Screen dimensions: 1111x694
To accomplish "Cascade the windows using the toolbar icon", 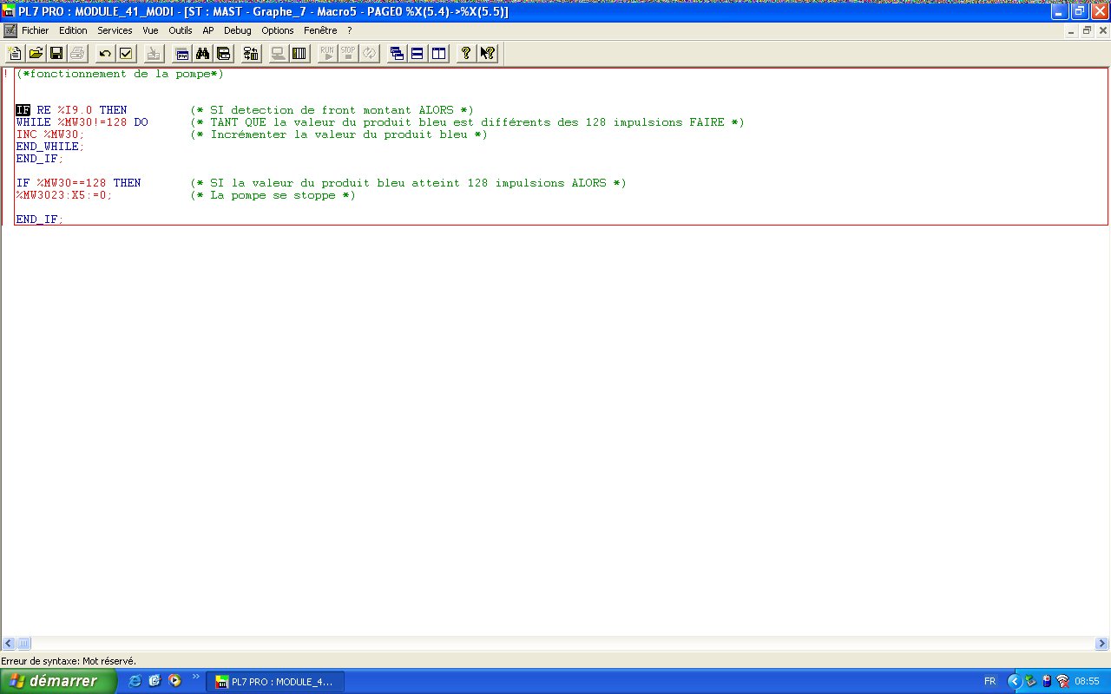I will pos(398,54).
